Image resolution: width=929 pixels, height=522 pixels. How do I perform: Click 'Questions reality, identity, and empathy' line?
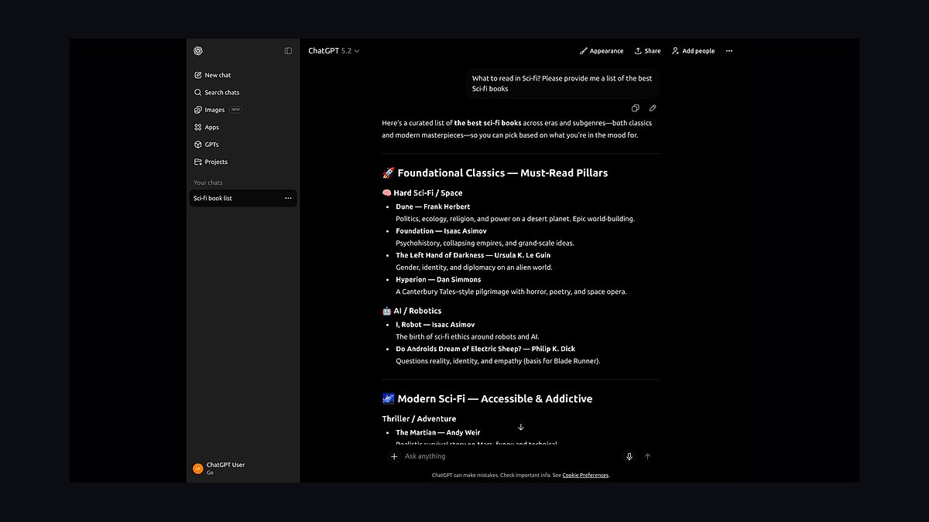498,361
